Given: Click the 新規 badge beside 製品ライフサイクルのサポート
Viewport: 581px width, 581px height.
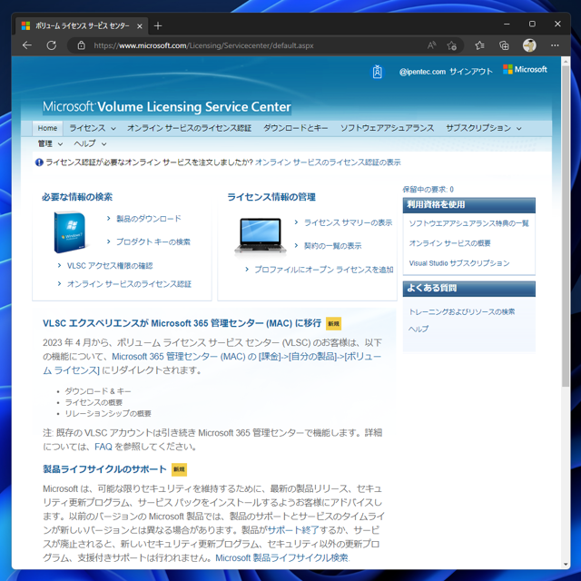Looking at the screenshot, I should (179, 469).
